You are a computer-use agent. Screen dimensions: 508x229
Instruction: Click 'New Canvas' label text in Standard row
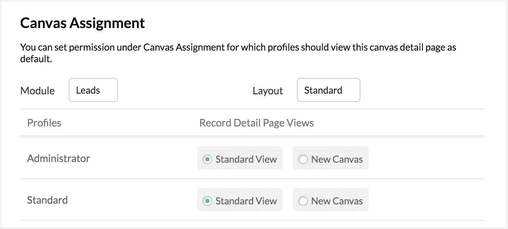(337, 201)
